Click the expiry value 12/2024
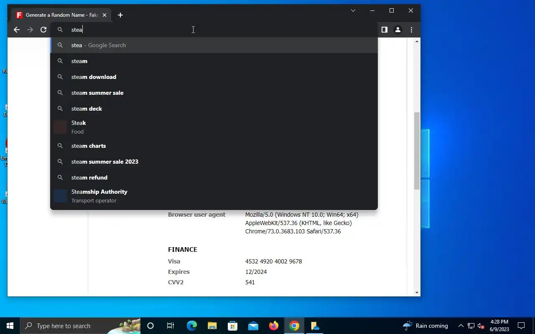535x334 pixels. [256, 272]
